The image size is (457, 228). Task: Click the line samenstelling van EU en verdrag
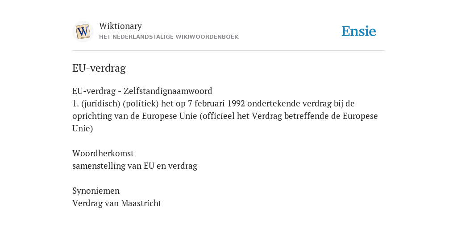[135, 166]
